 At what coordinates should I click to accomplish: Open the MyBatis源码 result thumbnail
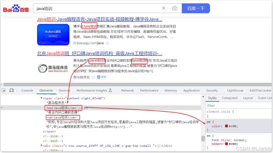(53, 35)
